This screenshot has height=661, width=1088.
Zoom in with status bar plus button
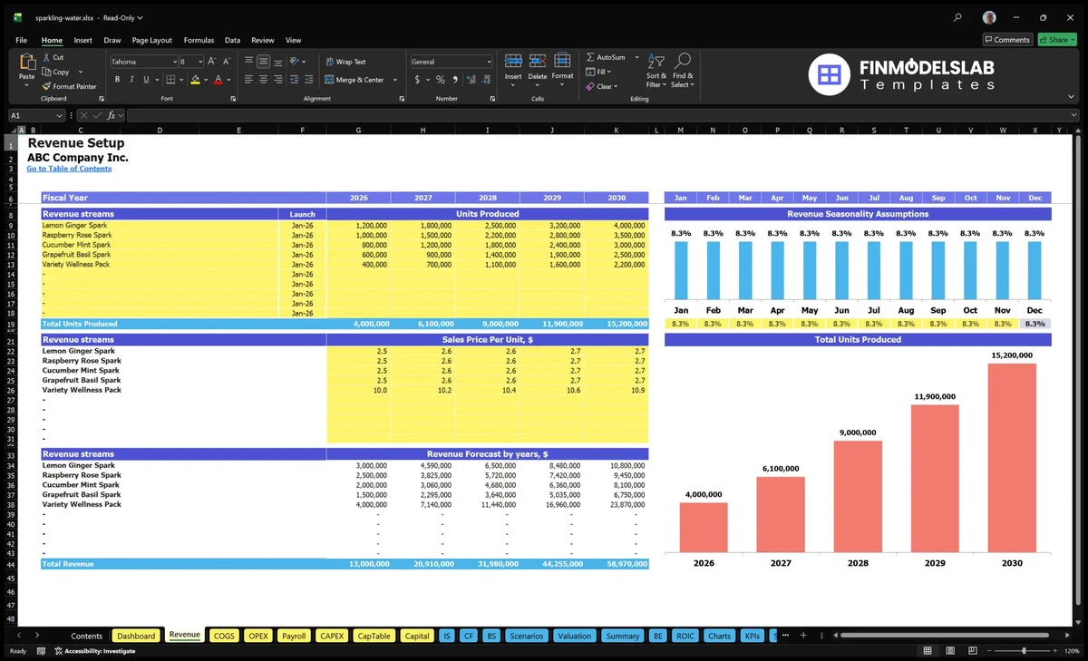1054,651
